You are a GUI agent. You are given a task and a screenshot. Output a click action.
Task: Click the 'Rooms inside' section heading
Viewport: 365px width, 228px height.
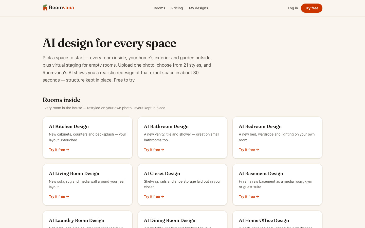coord(61,100)
